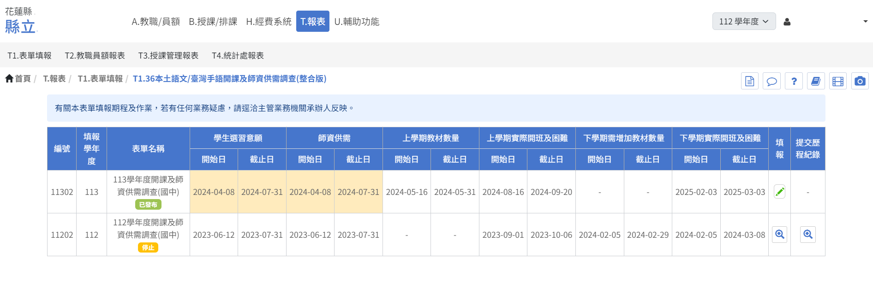
Task: Open the speech bubble comment icon
Action: coord(771,81)
